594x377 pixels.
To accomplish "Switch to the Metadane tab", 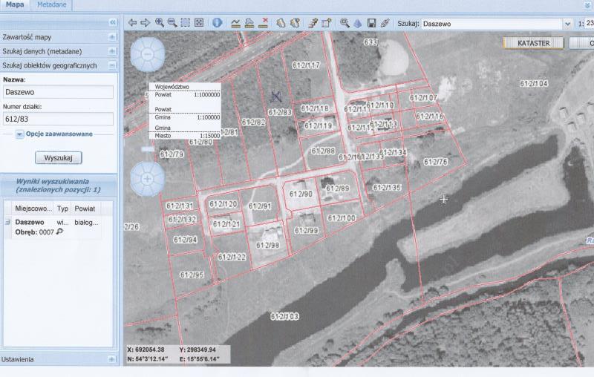I will tap(51, 4).
